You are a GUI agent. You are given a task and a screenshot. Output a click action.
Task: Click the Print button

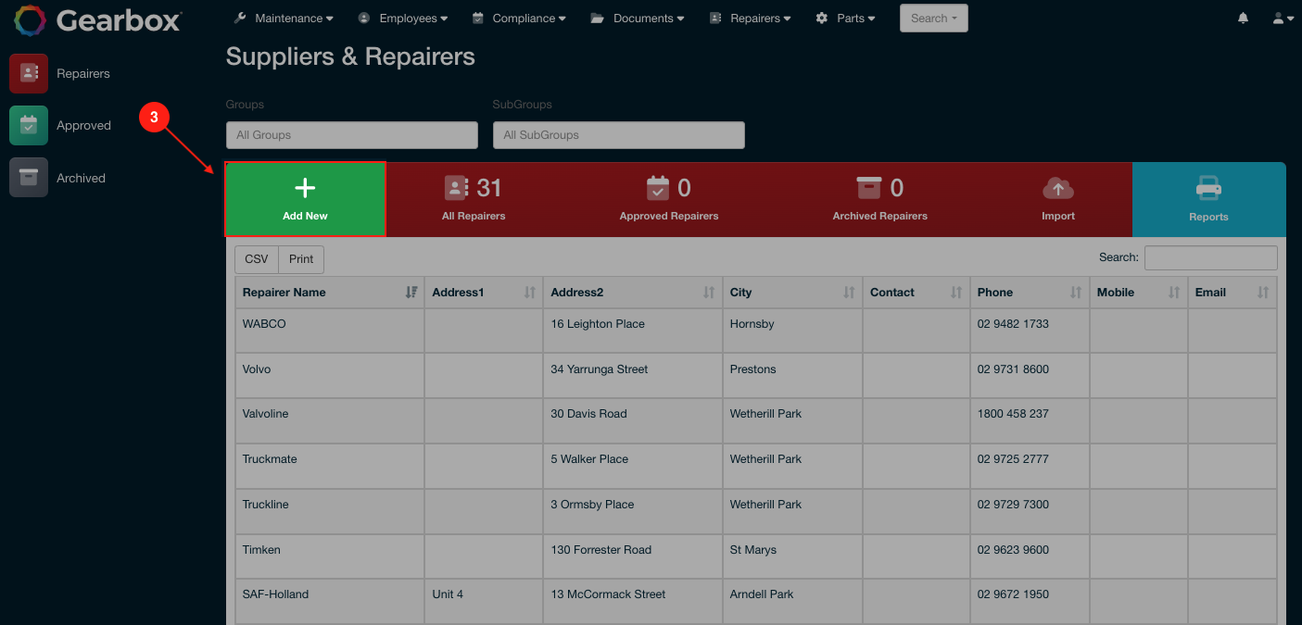coord(301,259)
